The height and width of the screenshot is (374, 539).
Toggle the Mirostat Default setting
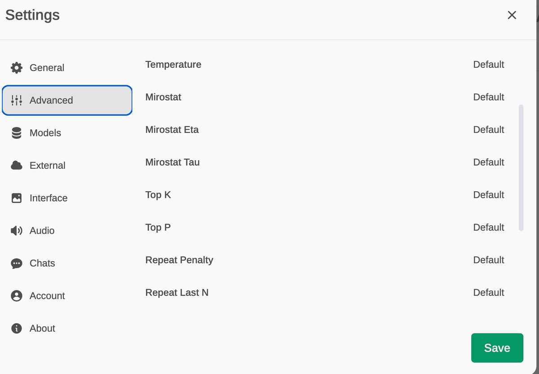489,97
